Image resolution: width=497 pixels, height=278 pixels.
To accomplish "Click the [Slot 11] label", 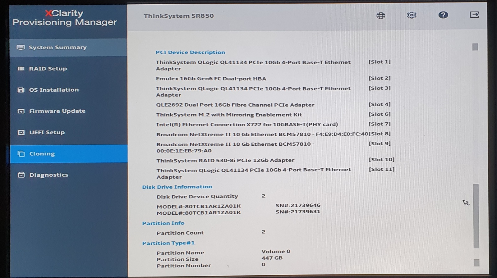I will pos(382,169).
